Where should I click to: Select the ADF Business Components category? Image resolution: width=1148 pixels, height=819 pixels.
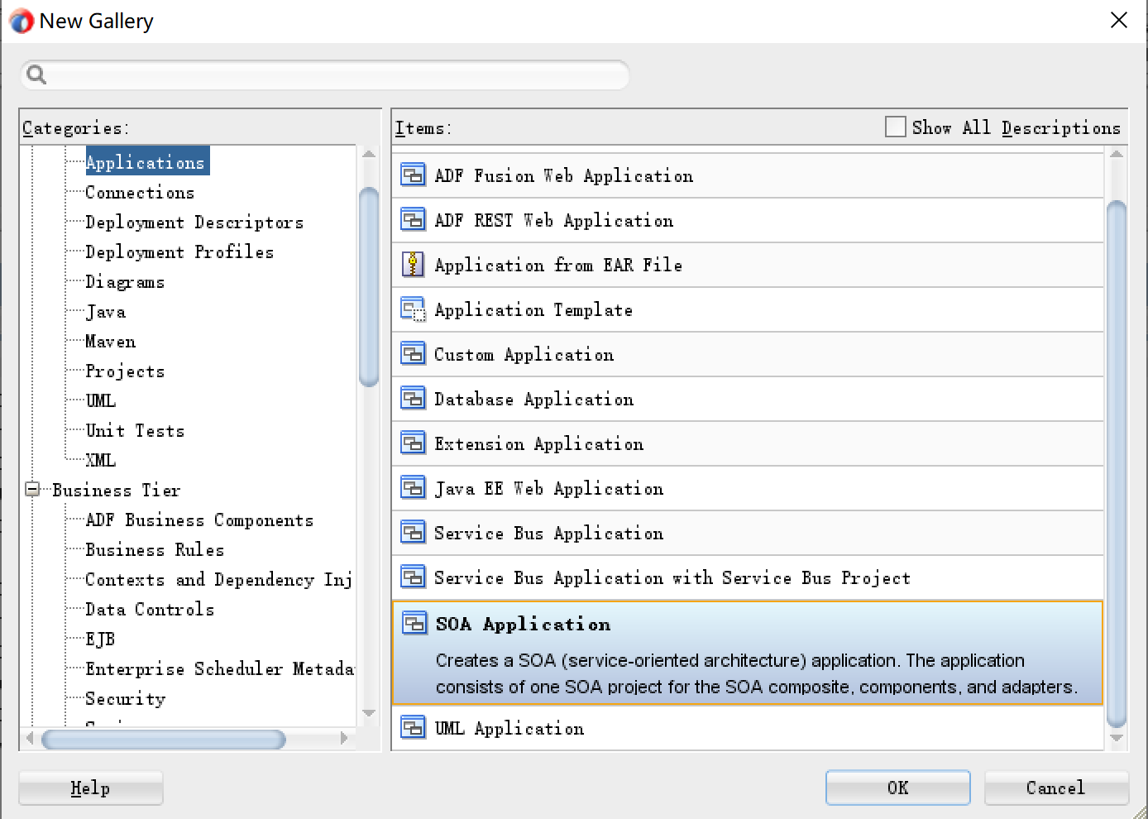click(199, 520)
